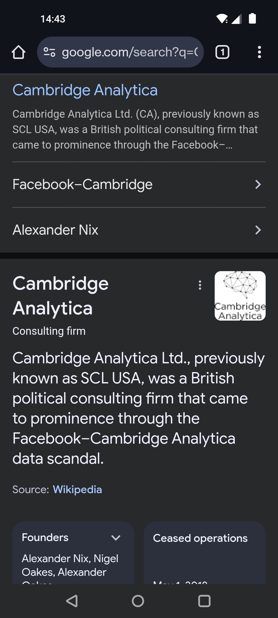Open knowledge panel three-dot options
This screenshot has height=618, width=278.
pos(200,285)
